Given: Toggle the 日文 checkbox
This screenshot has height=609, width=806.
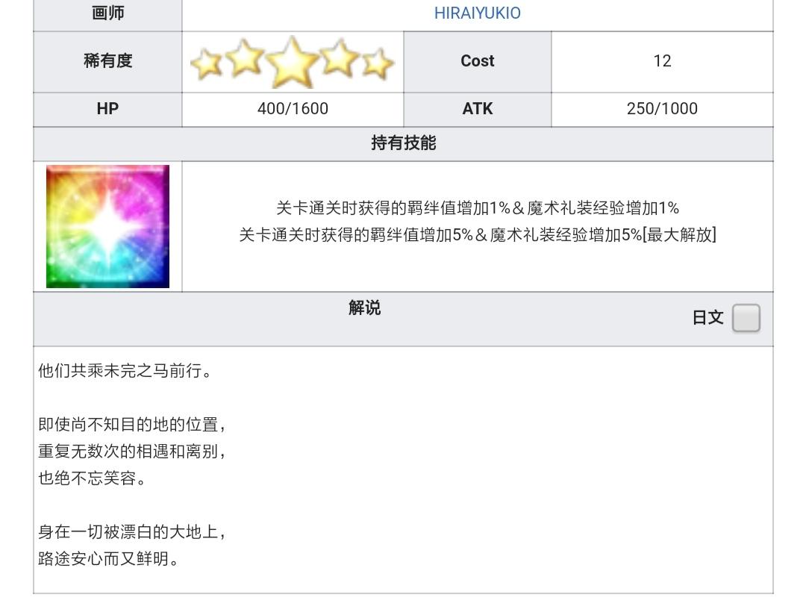Looking at the screenshot, I should click(746, 318).
